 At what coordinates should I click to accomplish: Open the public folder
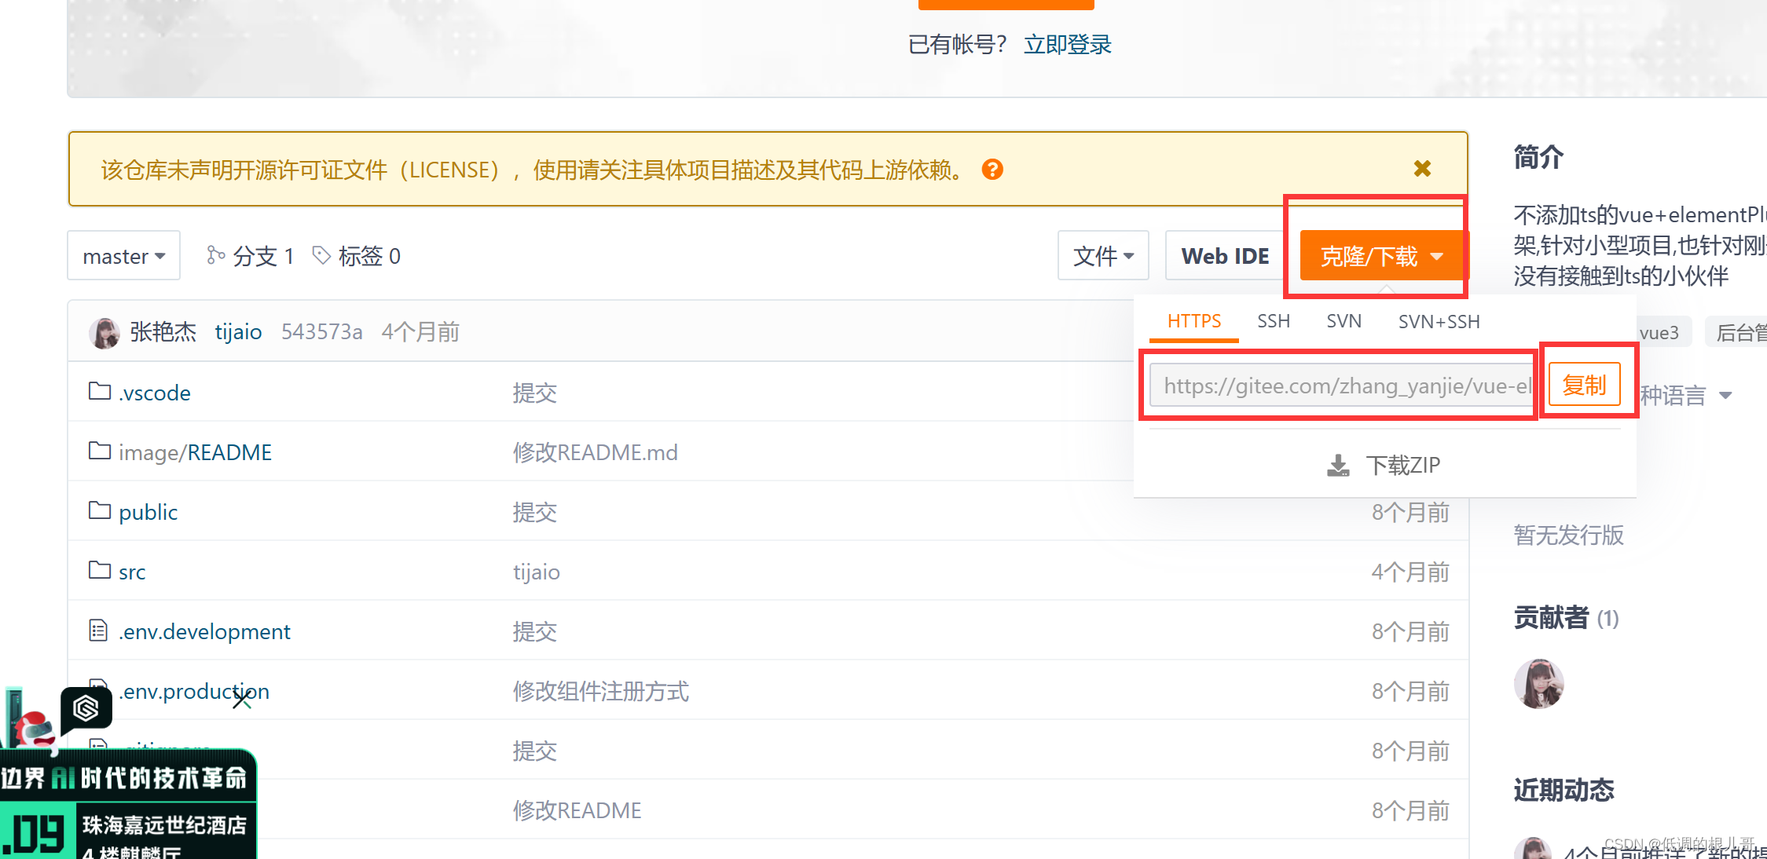tap(148, 512)
